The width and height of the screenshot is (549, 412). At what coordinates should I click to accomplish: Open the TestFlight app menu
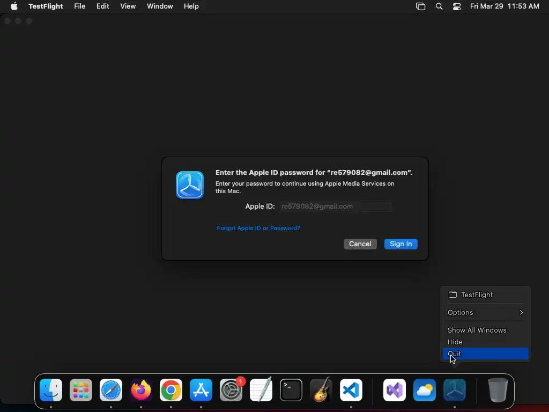point(46,6)
